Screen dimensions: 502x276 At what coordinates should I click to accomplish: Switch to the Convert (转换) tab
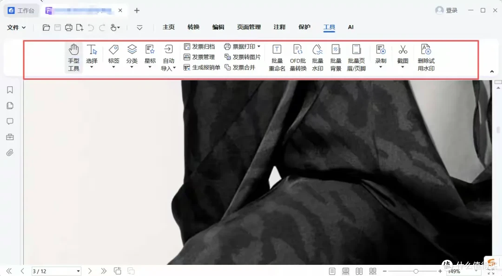(x=193, y=27)
